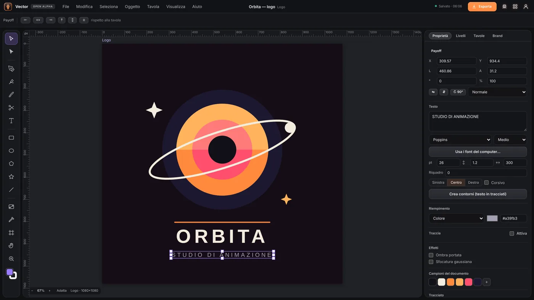
Task: Pick the Line tool
Action: [x=11, y=190]
